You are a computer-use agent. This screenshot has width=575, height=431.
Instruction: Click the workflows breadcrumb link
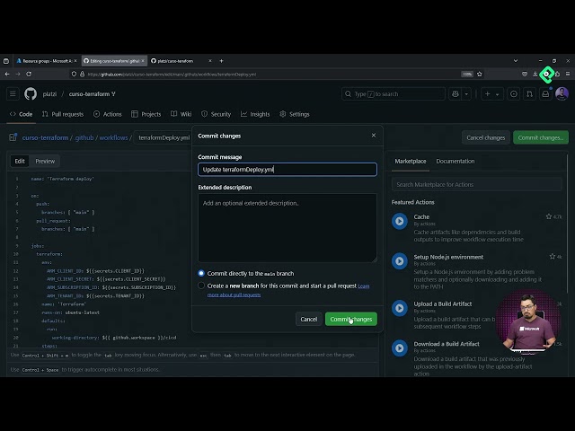(114, 137)
